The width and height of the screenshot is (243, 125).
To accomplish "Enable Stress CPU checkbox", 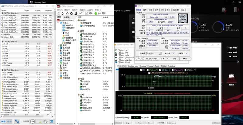I will tap(119, 51).
